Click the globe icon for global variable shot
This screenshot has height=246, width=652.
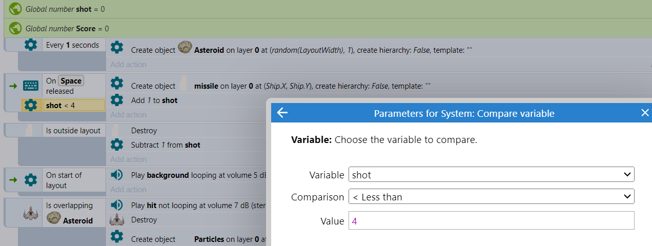(x=15, y=9)
